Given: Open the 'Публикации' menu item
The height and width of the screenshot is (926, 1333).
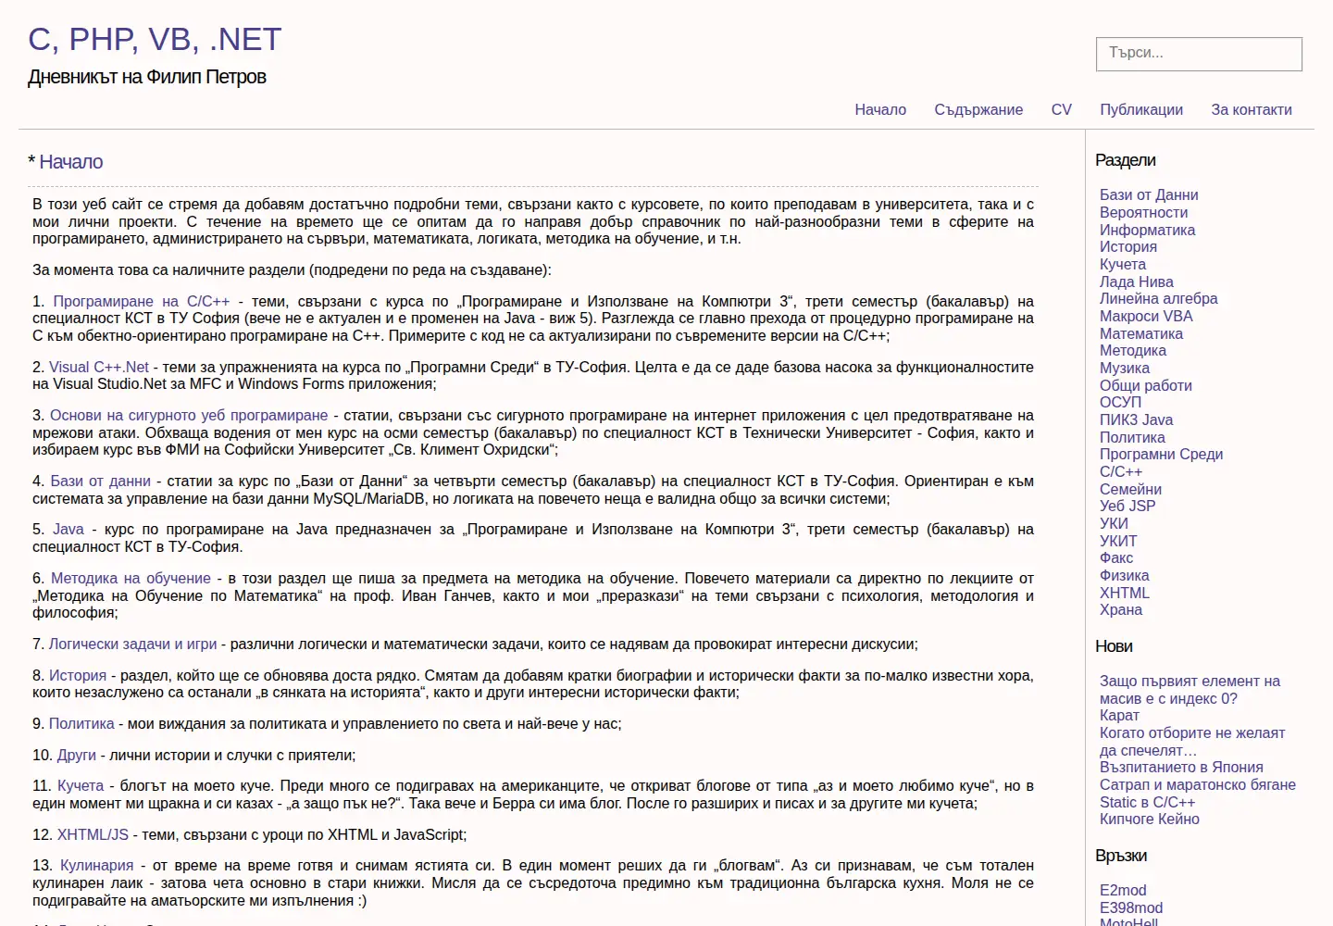Looking at the screenshot, I should (x=1141, y=109).
